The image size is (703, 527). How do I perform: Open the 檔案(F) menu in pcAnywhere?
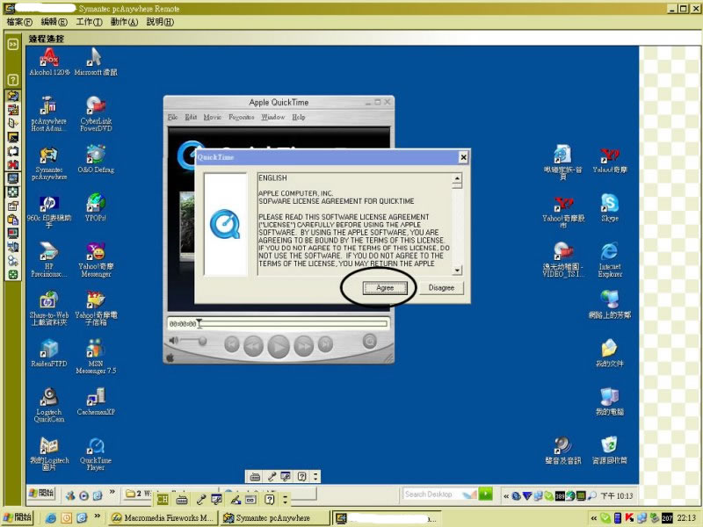19,21
